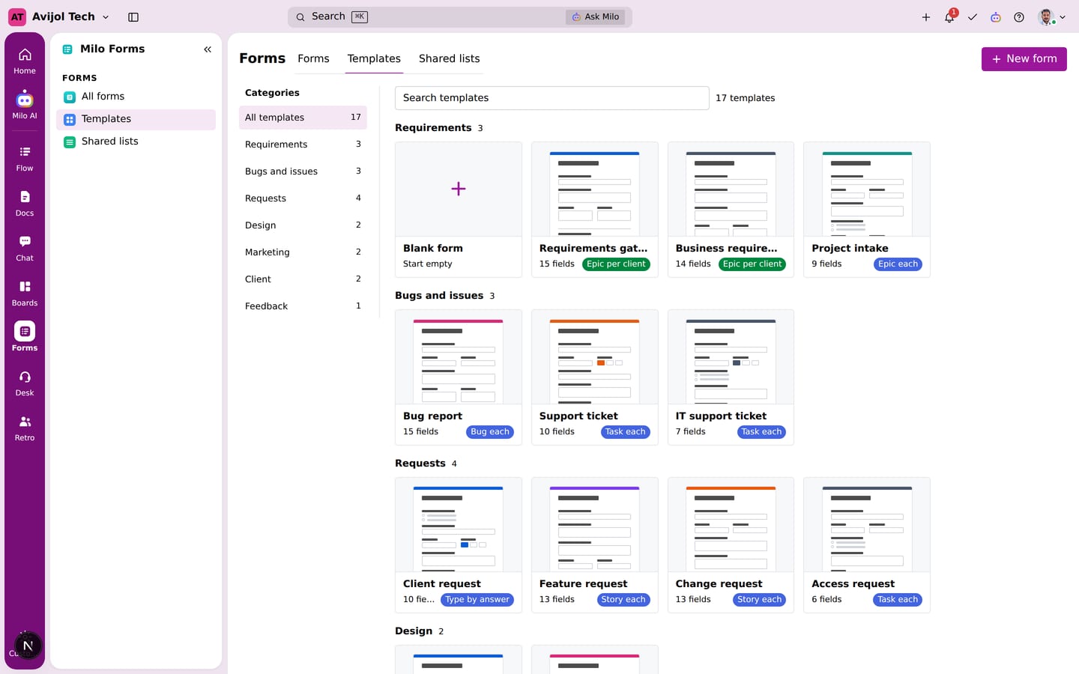Viewport: 1079px width, 674px height.
Task: Go to Flow in the sidebar
Action: pyautogui.click(x=25, y=158)
